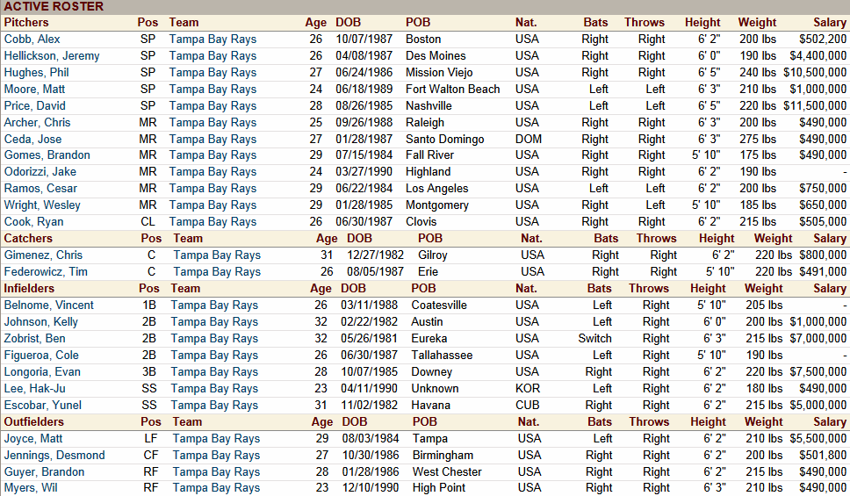Open Tampa Bay Rays team link for Matt Joyce
Image resolution: width=850 pixels, height=496 pixels.
216,438
